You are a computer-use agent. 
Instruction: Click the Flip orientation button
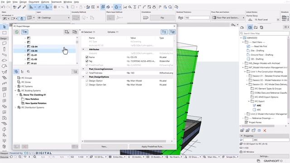click(x=162, y=18)
